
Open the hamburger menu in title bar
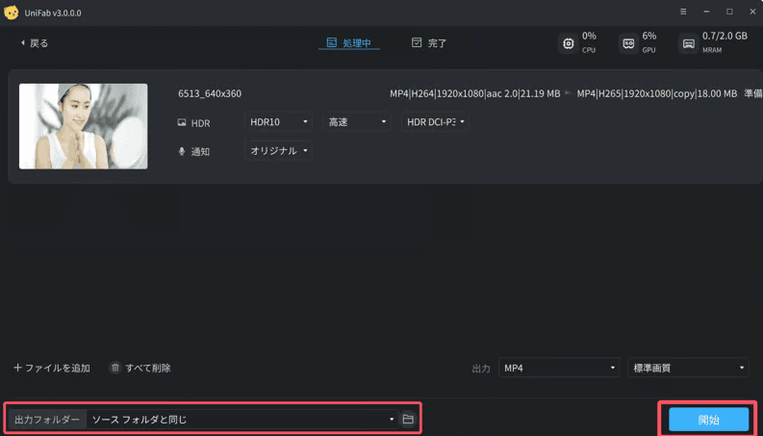tap(683, 13)
